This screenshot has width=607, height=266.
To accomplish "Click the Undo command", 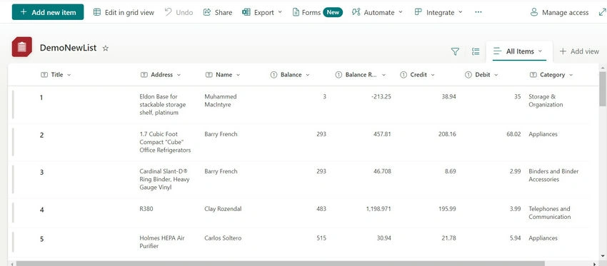I will pos(179,12).
